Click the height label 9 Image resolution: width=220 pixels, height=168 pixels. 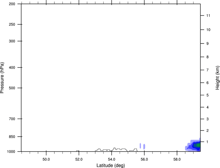[x=208, y=44]
